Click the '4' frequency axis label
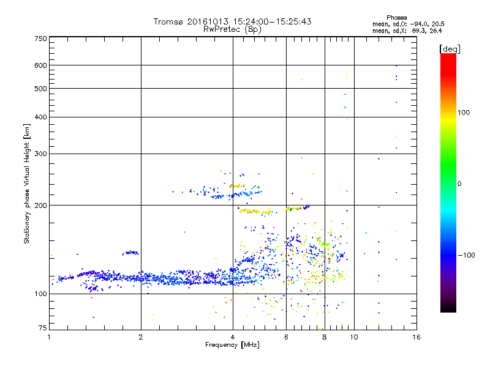This screenshot has height=367, width=490. coord(233,337)
